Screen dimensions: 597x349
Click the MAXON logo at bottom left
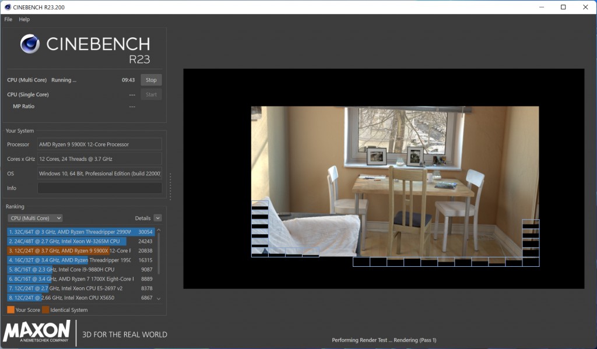(x=37, y=332)
